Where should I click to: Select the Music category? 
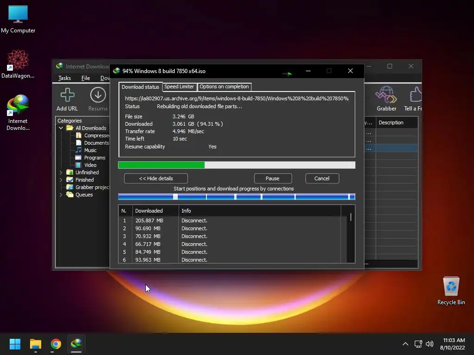[86, 150]
